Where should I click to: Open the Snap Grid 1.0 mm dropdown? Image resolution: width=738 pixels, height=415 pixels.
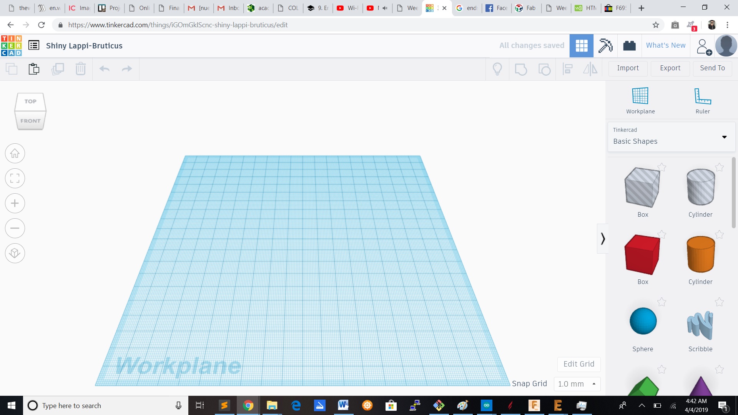pyautogui.click(x=577, y=384)
